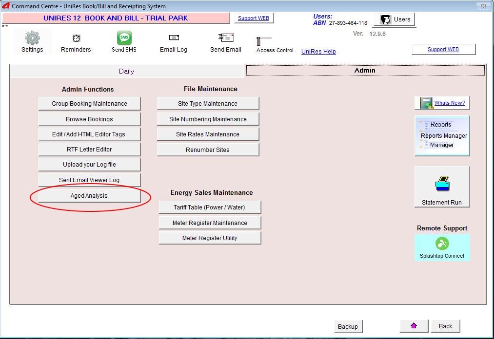Open Tariff Table (Power / Water)
Image resolution: width=494 pixels, height=339 pixels.
click(209, 207)
